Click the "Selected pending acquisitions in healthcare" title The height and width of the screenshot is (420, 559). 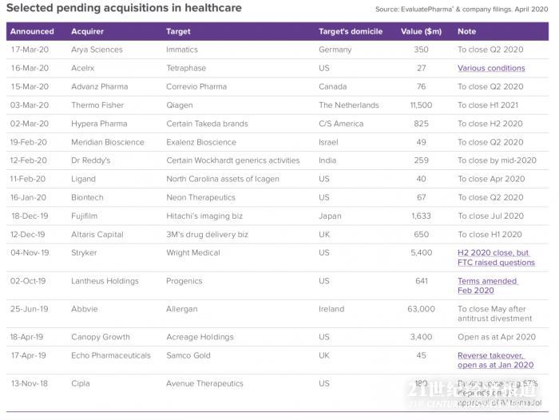[x=124, y=8]
